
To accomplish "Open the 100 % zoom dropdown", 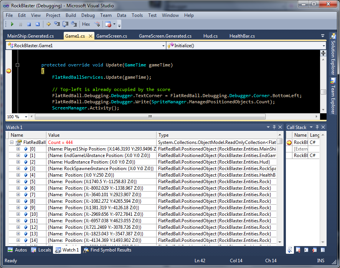I will (26, 117).
